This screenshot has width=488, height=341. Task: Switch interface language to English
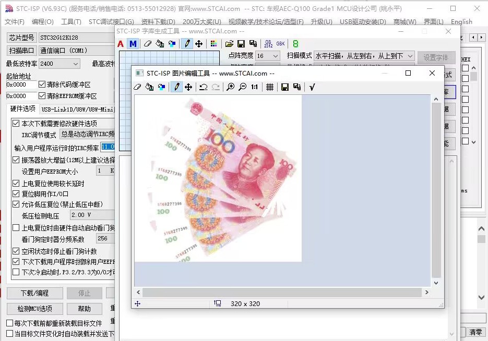pos(461,22)
